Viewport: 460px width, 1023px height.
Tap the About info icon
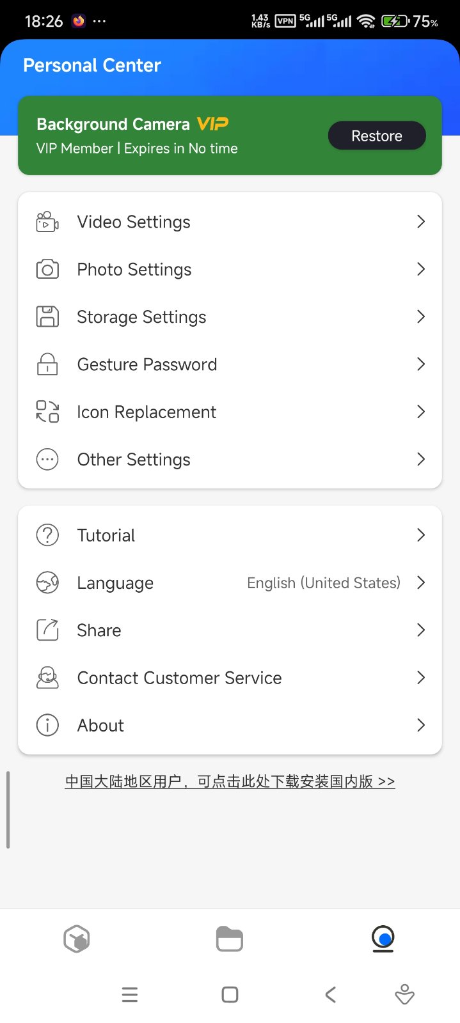47,725
